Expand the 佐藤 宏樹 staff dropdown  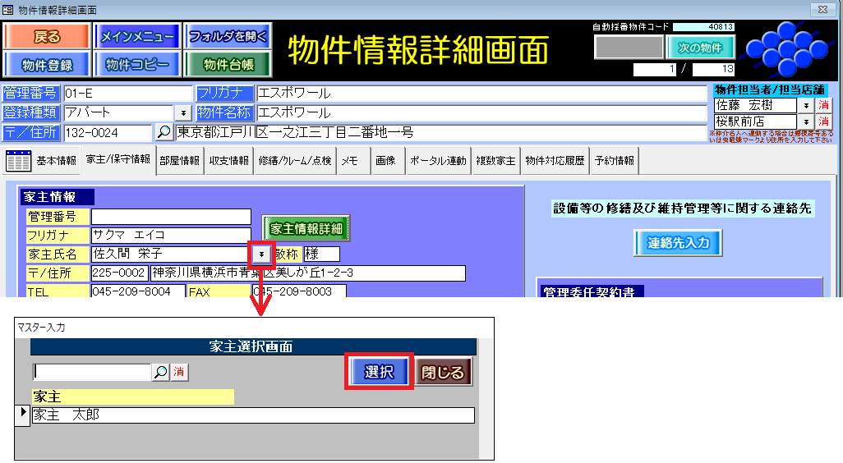(805, 106)
